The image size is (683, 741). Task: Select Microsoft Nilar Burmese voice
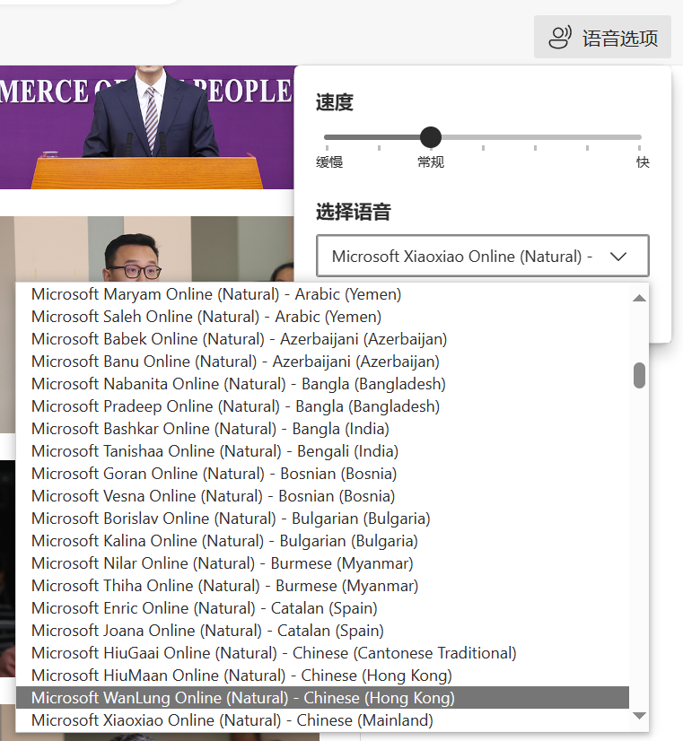[322, 563]
